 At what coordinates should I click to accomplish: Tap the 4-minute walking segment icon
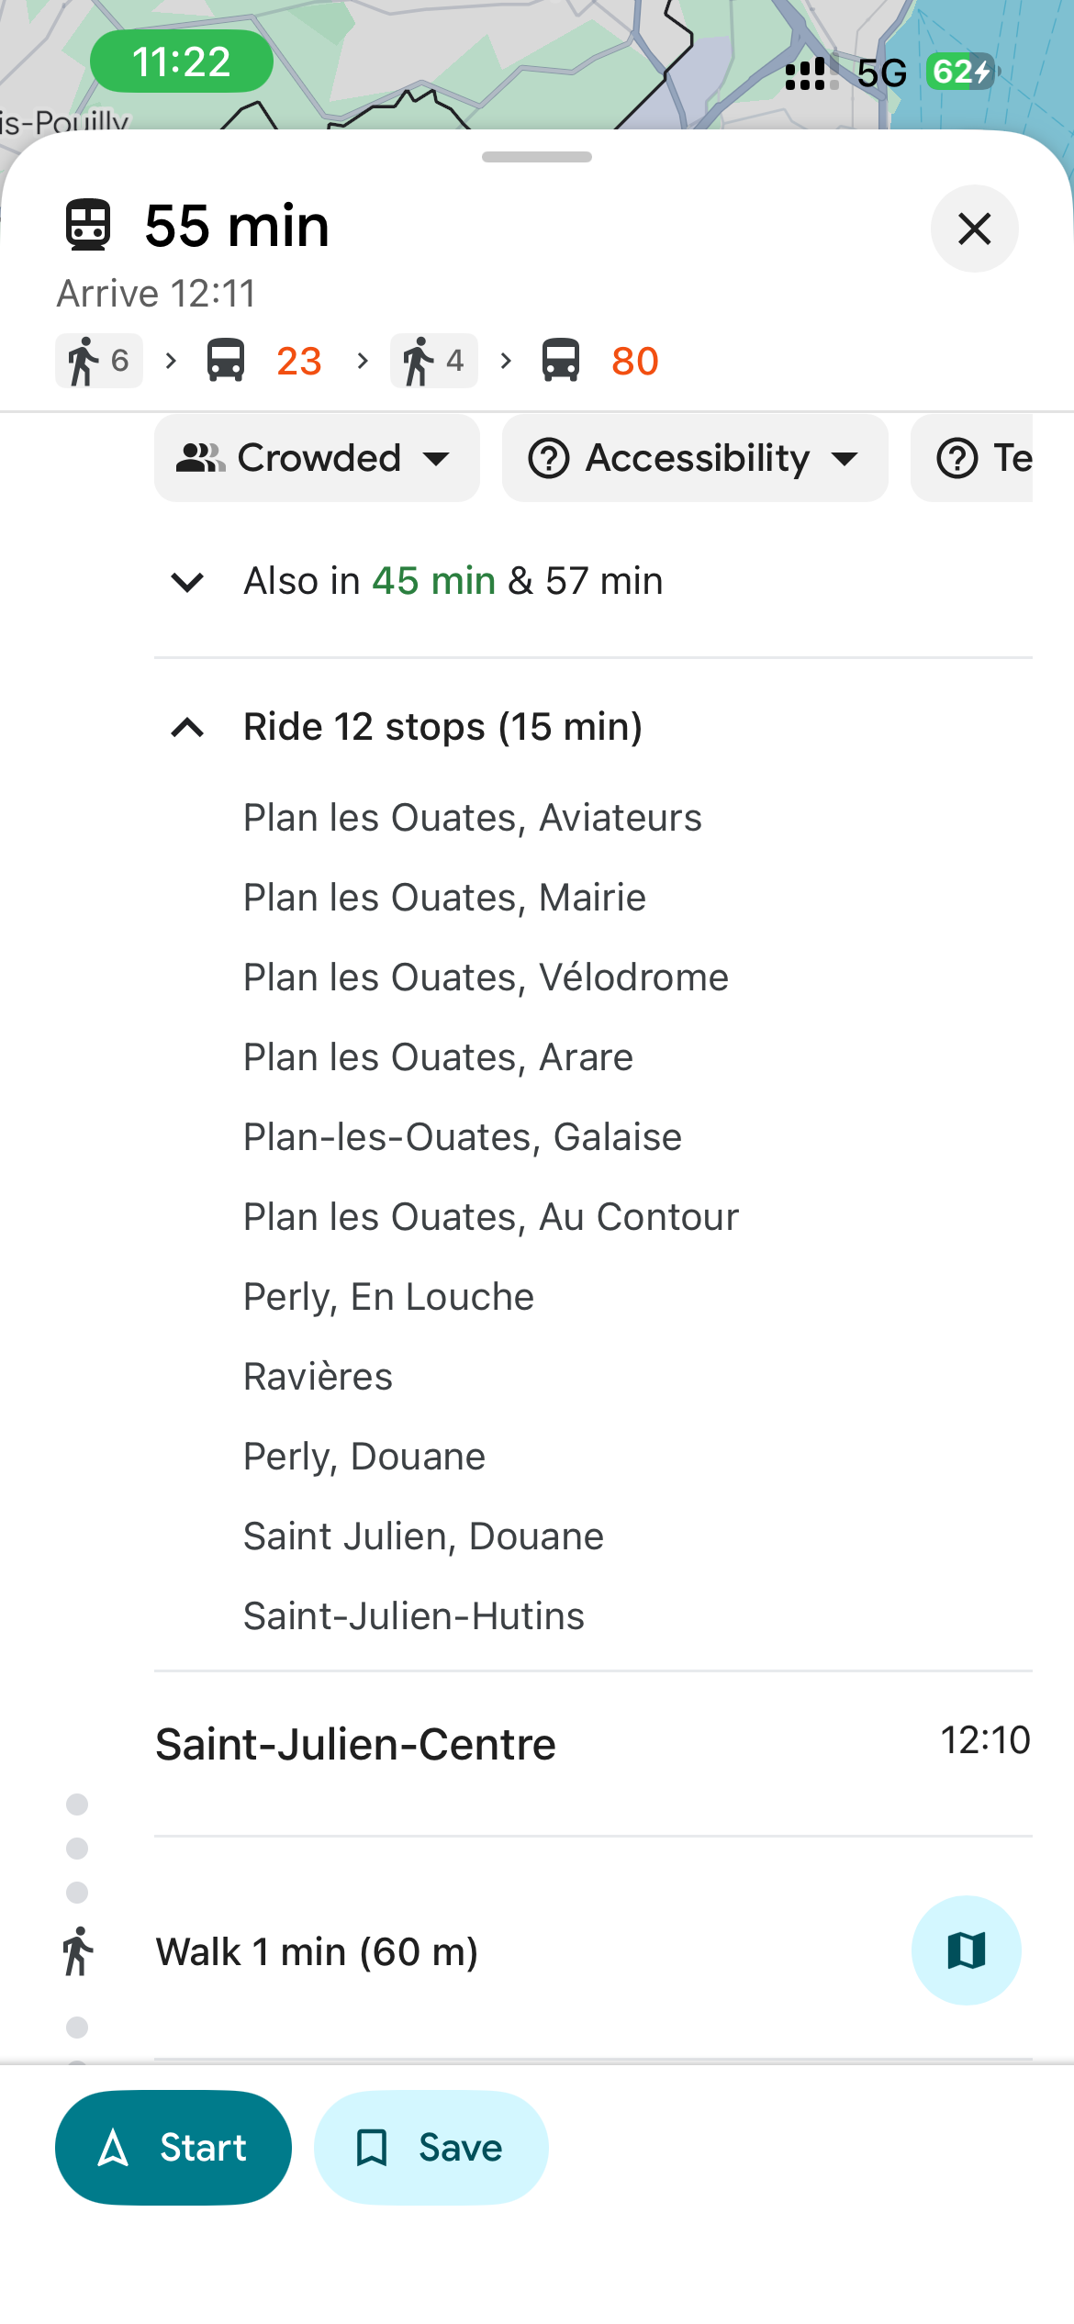click(x=433, y=361)
